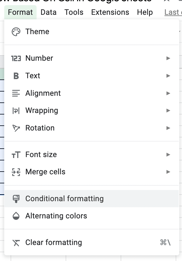Click the Alternating colors droplet icon
This screenshot has width=182, height=261.
click(16, 216)
